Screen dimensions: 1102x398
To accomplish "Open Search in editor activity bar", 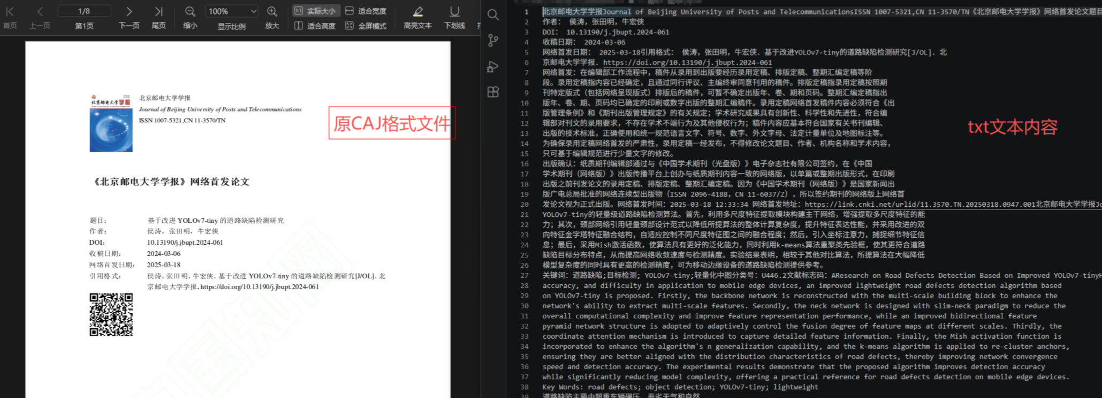I will pyautogui.click(x=493, y=14).
